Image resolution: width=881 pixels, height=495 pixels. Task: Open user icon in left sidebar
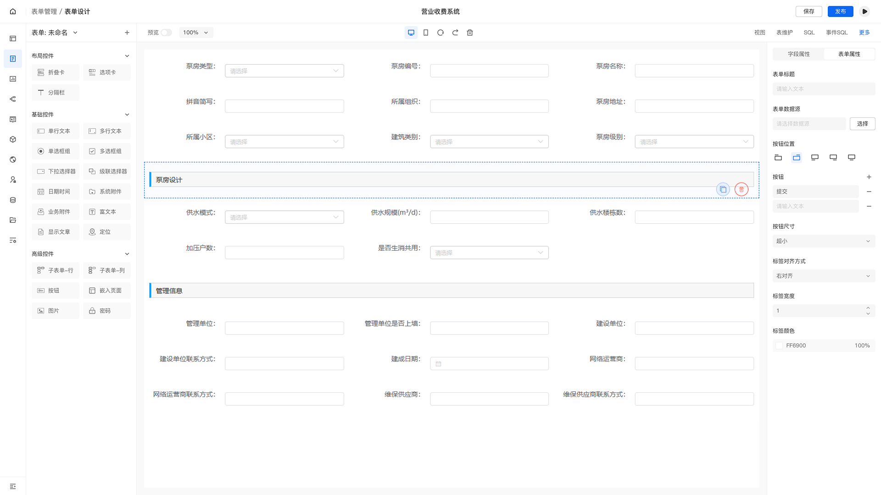point(13,180)
